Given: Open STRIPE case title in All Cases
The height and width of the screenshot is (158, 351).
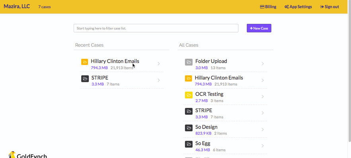Looking at the screenshot, I should [204, 110].
